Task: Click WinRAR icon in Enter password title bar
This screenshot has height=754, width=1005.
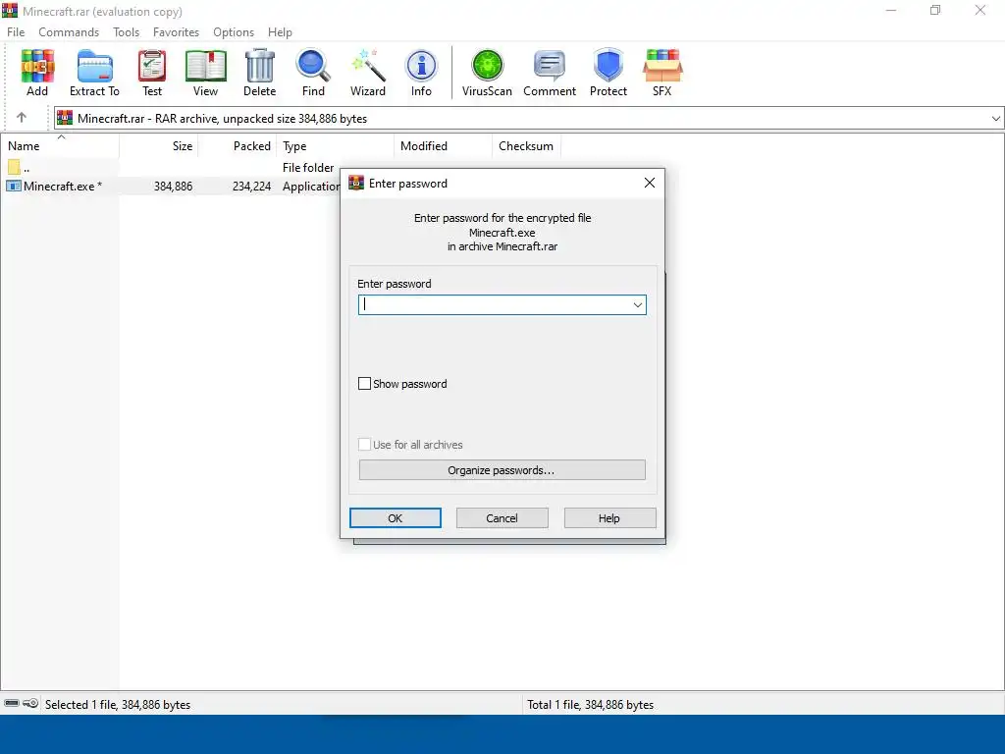Action: [355, 183]
